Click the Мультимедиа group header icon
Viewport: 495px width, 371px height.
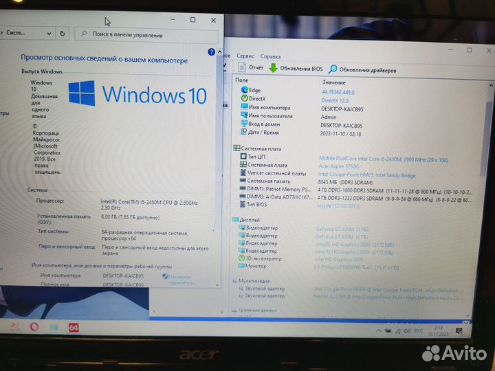pos(234,280)
